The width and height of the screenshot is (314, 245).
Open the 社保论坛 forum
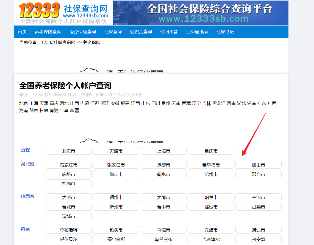225,32
